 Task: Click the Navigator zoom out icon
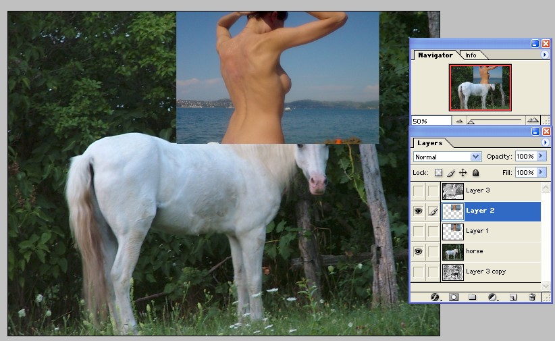click(x=459, y=121)
